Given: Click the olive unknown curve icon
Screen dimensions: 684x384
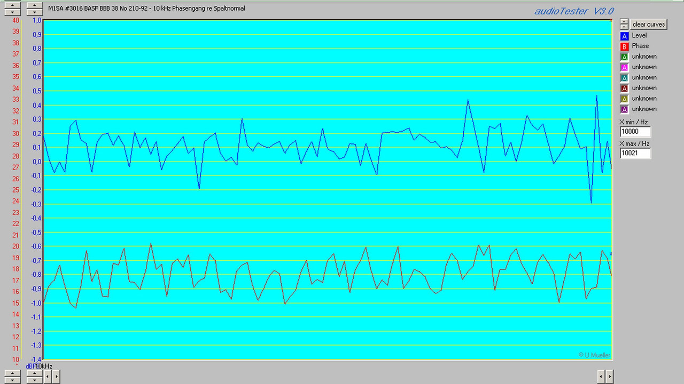Looking at the screenshot, I should point(624,99).
